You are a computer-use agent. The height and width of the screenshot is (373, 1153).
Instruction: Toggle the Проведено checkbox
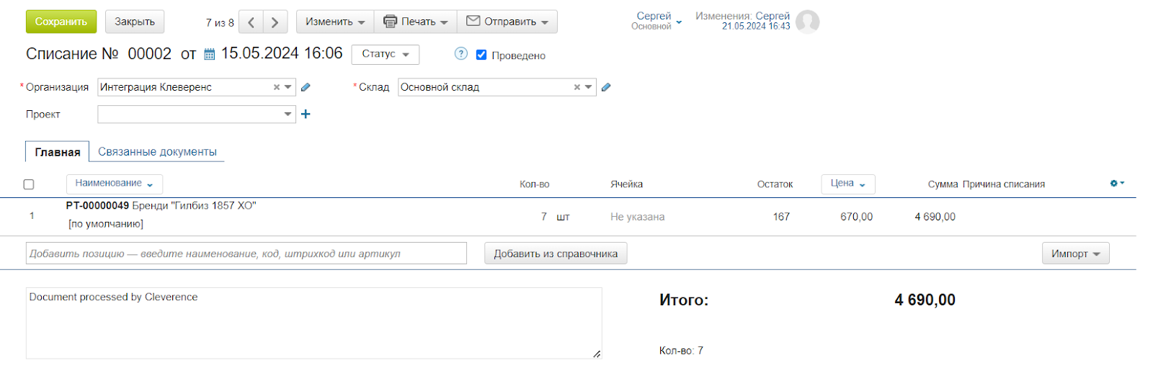pos(481,55)
